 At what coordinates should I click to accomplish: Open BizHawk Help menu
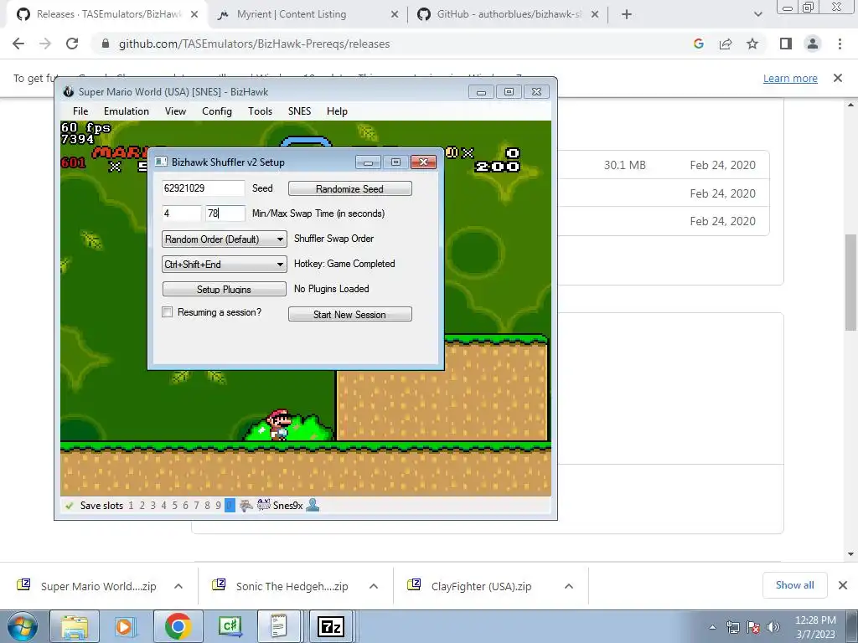337,111
